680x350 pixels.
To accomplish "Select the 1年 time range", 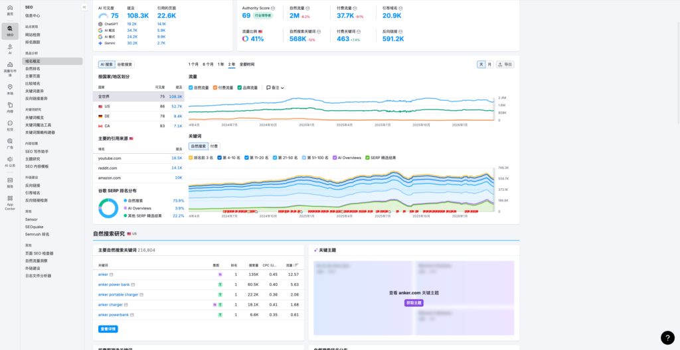I will 221,64.
